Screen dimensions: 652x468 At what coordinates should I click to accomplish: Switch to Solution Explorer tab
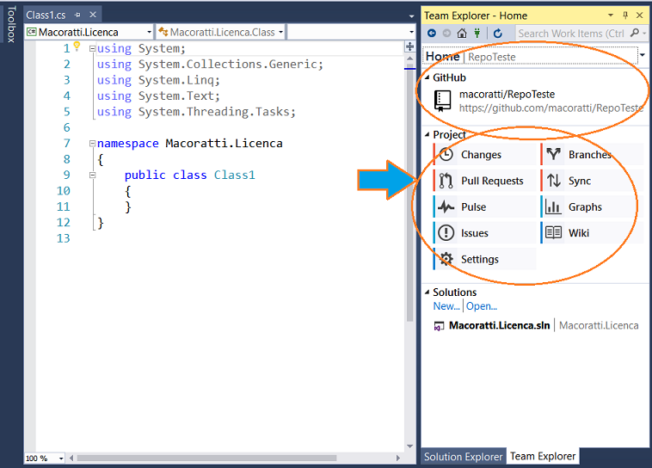(464, 456)
